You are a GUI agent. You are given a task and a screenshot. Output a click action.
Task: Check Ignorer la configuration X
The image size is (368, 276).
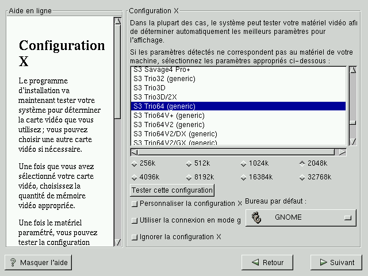[135, 237]
